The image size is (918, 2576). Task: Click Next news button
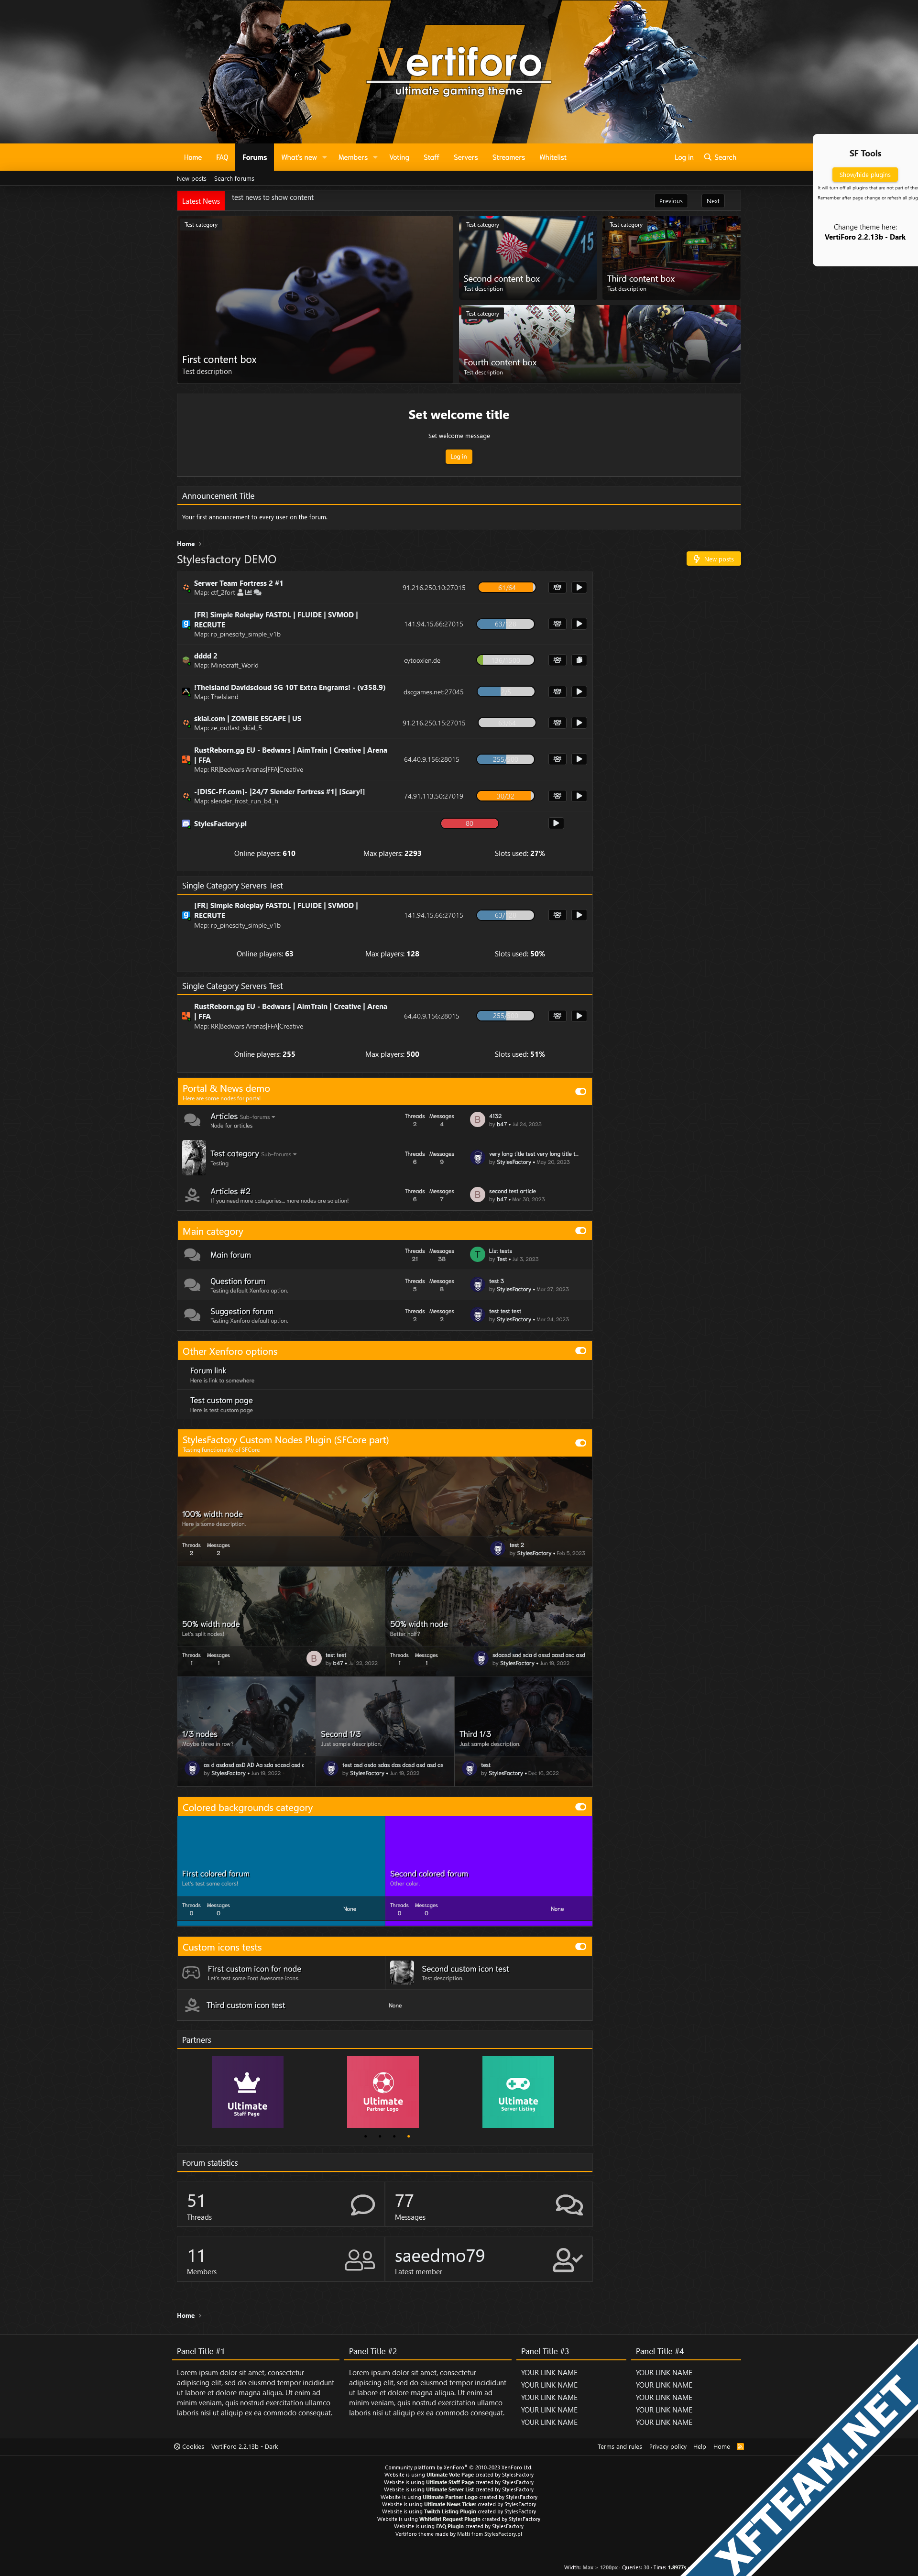[x=713, y=201]
